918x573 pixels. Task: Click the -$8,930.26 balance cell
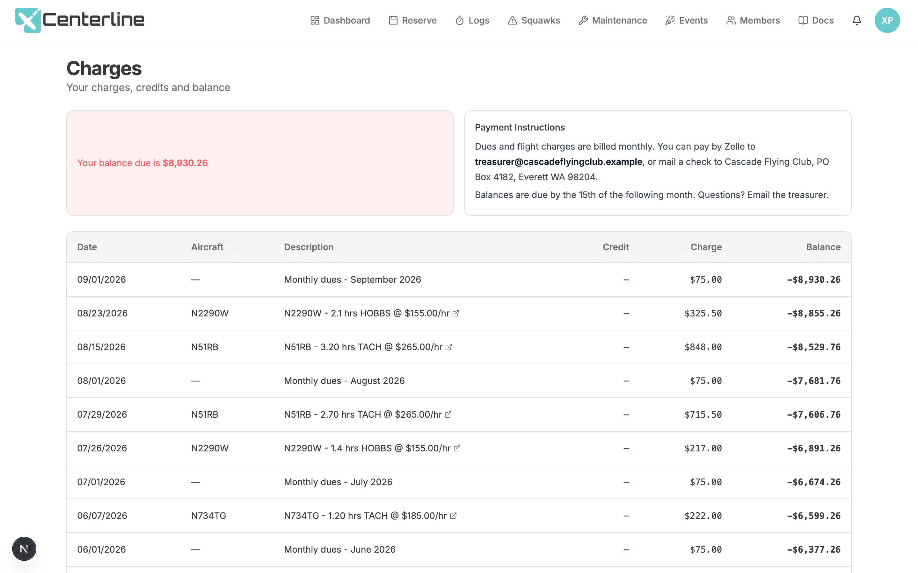pos(814,280)
